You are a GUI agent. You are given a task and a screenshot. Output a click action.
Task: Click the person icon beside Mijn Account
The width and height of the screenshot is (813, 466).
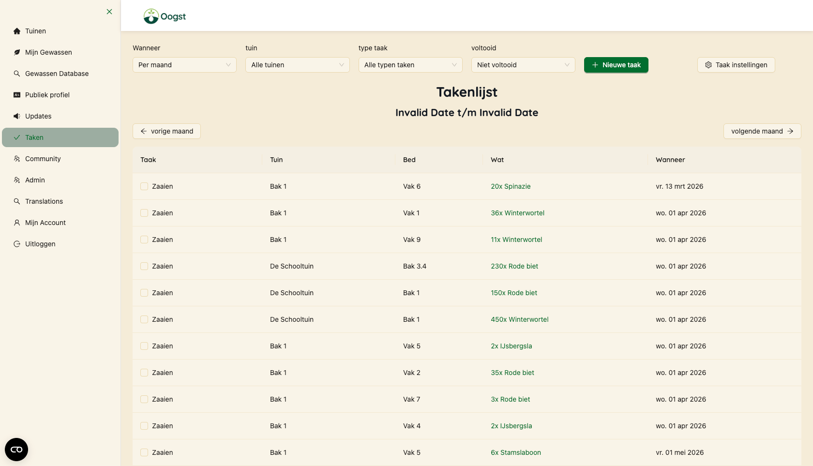tap(17, 223)
